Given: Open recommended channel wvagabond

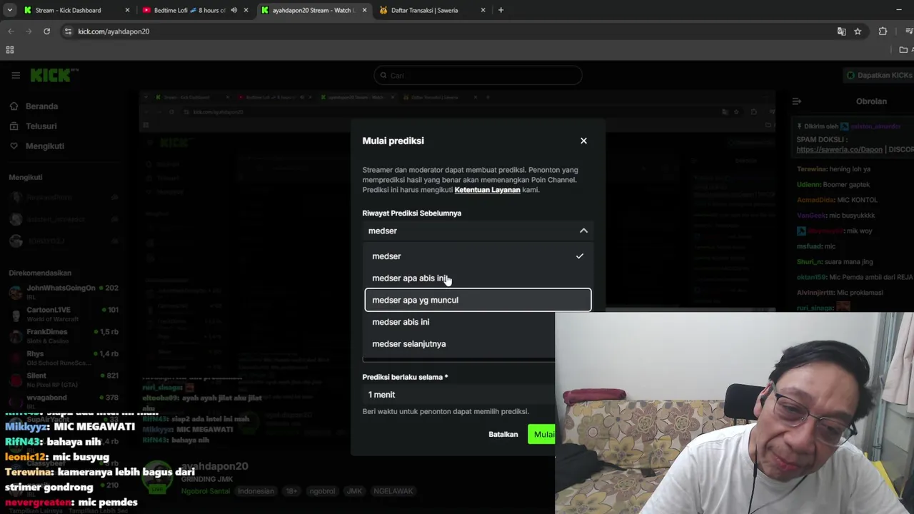Looking at the screenshot, I should (63, 401).
